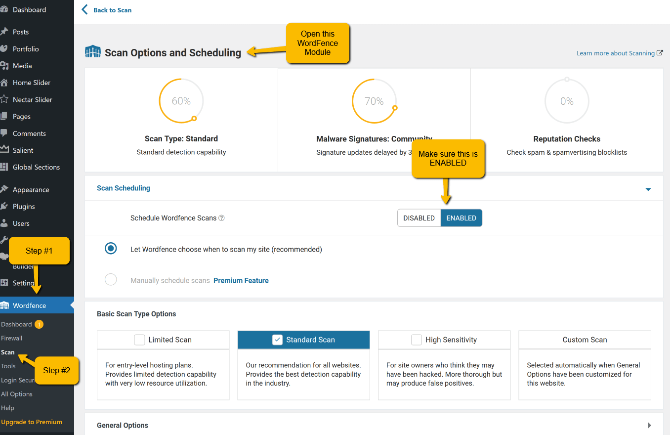Check the Limited Scan checkbox
The width and height of the screenshot is (670, 435).
pos(140,340)
